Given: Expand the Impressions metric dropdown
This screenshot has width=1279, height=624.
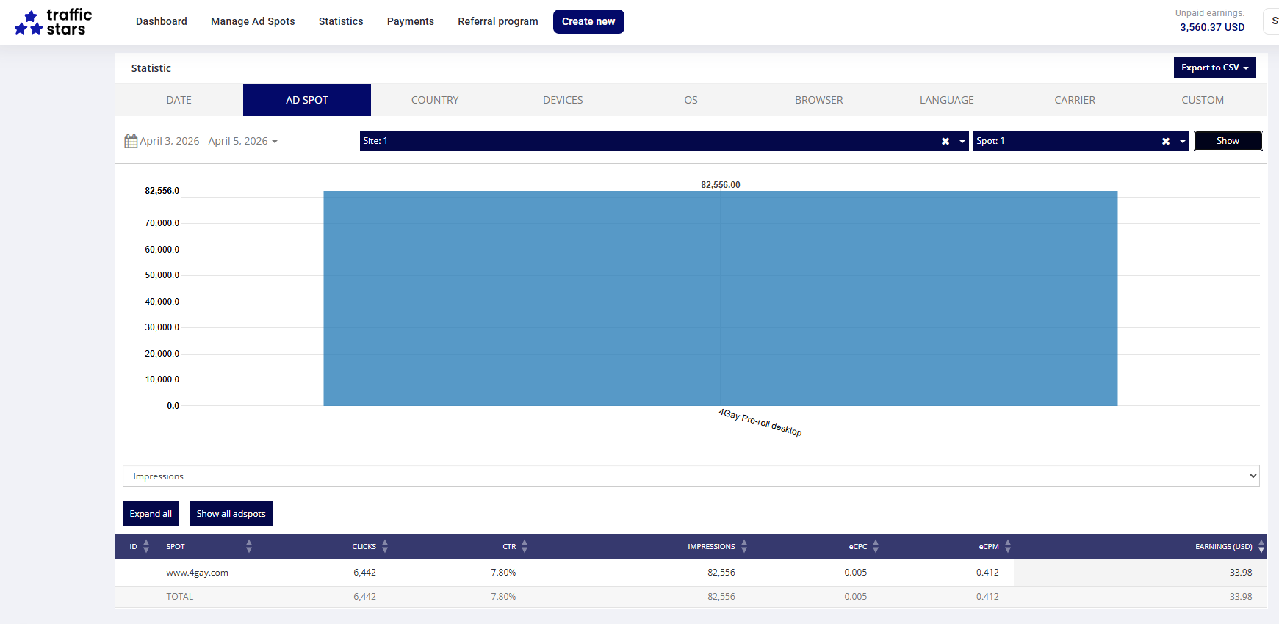Looking at the screenshot, I should pyautogui.click(x=691, y=476).
